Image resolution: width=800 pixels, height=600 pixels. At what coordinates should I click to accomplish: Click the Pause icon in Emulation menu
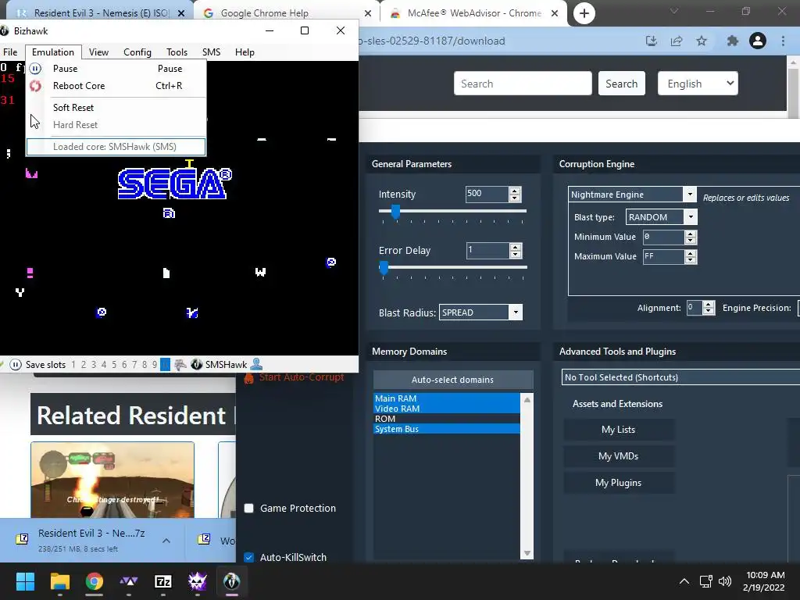pyautogui.click(x=35, y=69)
